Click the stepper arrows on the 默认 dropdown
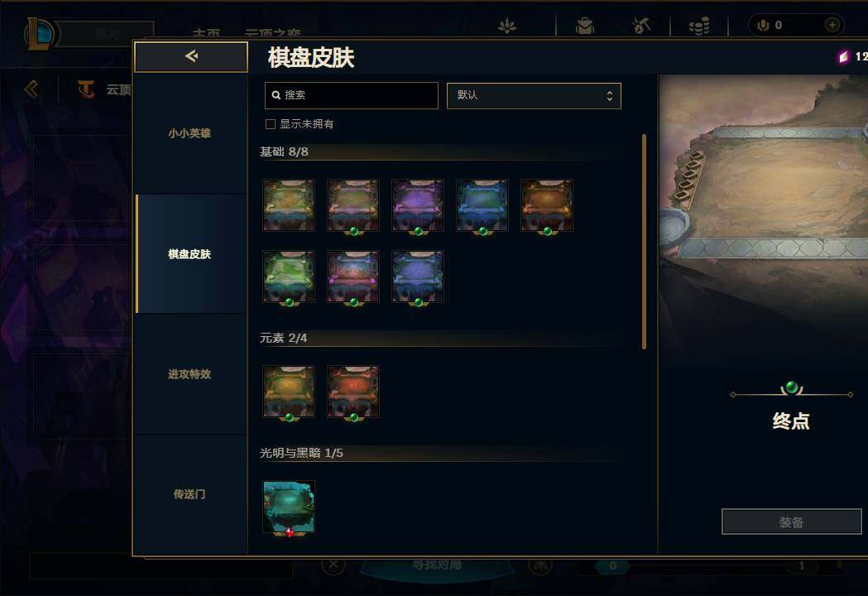868x596 pixels. 610,96
